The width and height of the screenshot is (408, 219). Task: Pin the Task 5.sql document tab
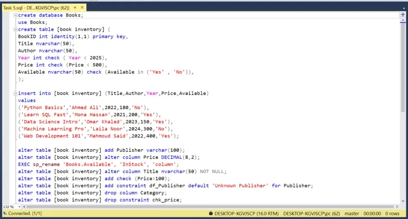[75, 8]
